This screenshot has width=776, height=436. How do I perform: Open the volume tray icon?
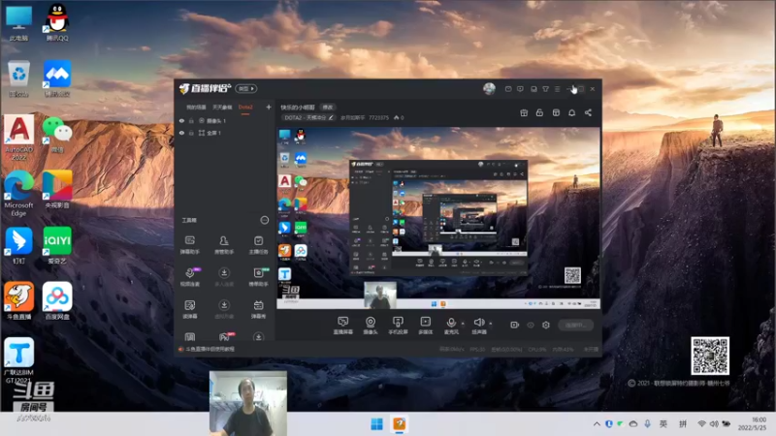click(714, 424)
